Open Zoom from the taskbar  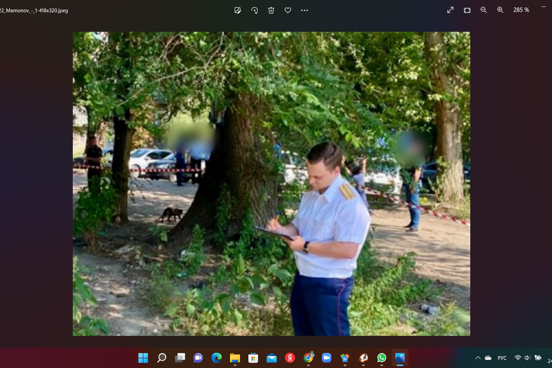327,358
